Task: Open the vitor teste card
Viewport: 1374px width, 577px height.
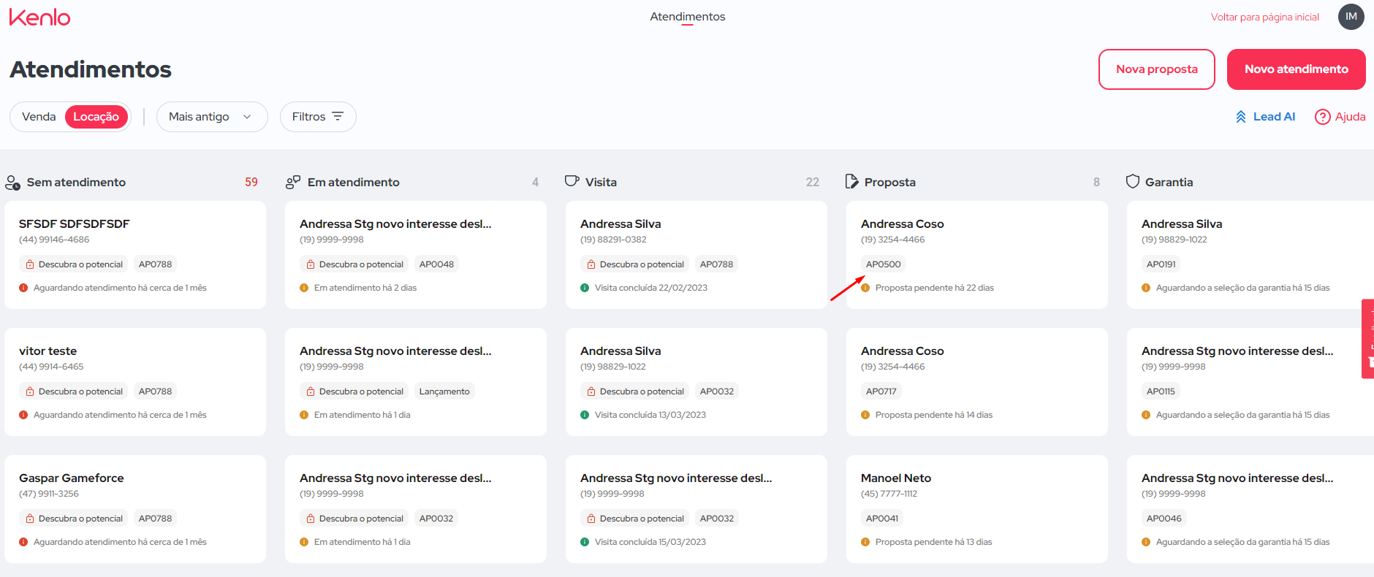Action: coord(135,382)
